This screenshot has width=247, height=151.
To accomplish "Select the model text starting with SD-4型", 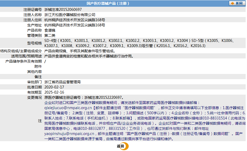I will pyautogui.click(x=139, y=43).
